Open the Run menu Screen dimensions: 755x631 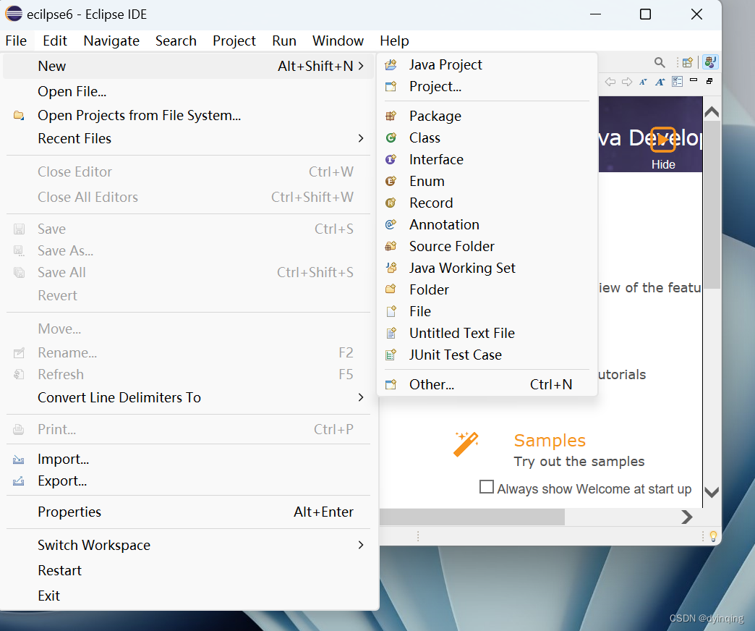284,41
